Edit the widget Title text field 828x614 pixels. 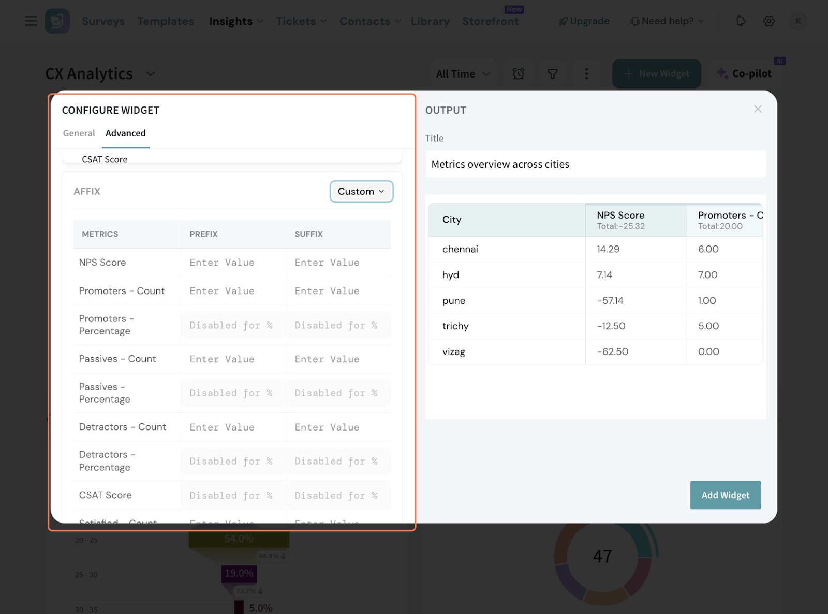click(x=595, y=164)
